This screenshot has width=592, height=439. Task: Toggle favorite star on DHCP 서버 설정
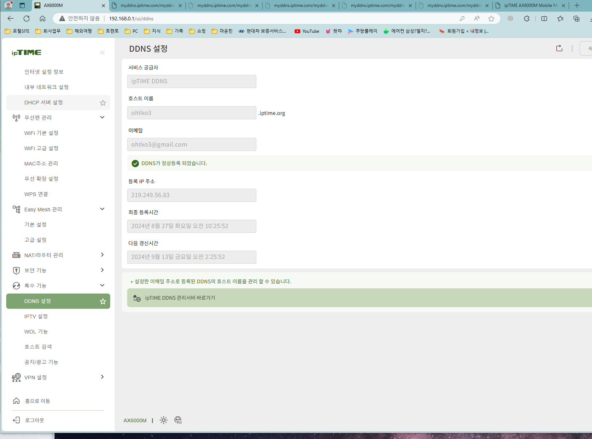103,103
